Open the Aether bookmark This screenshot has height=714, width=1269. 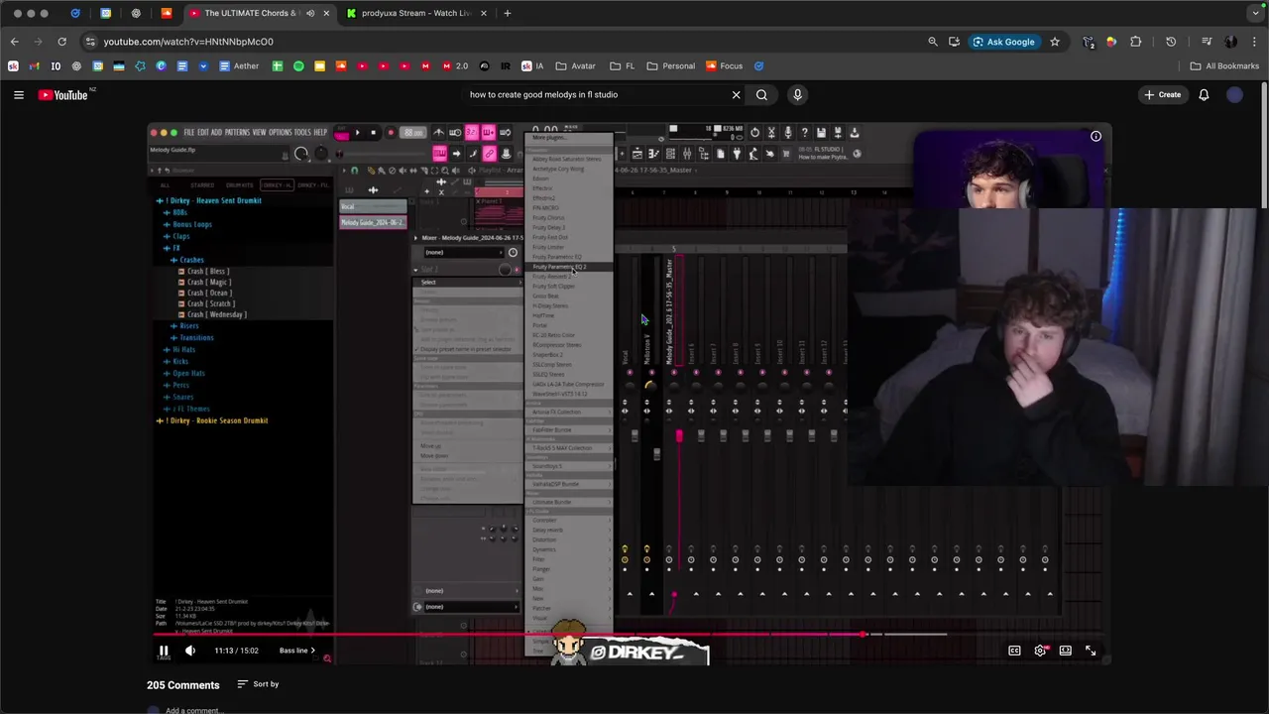click(x=239, y=66)
